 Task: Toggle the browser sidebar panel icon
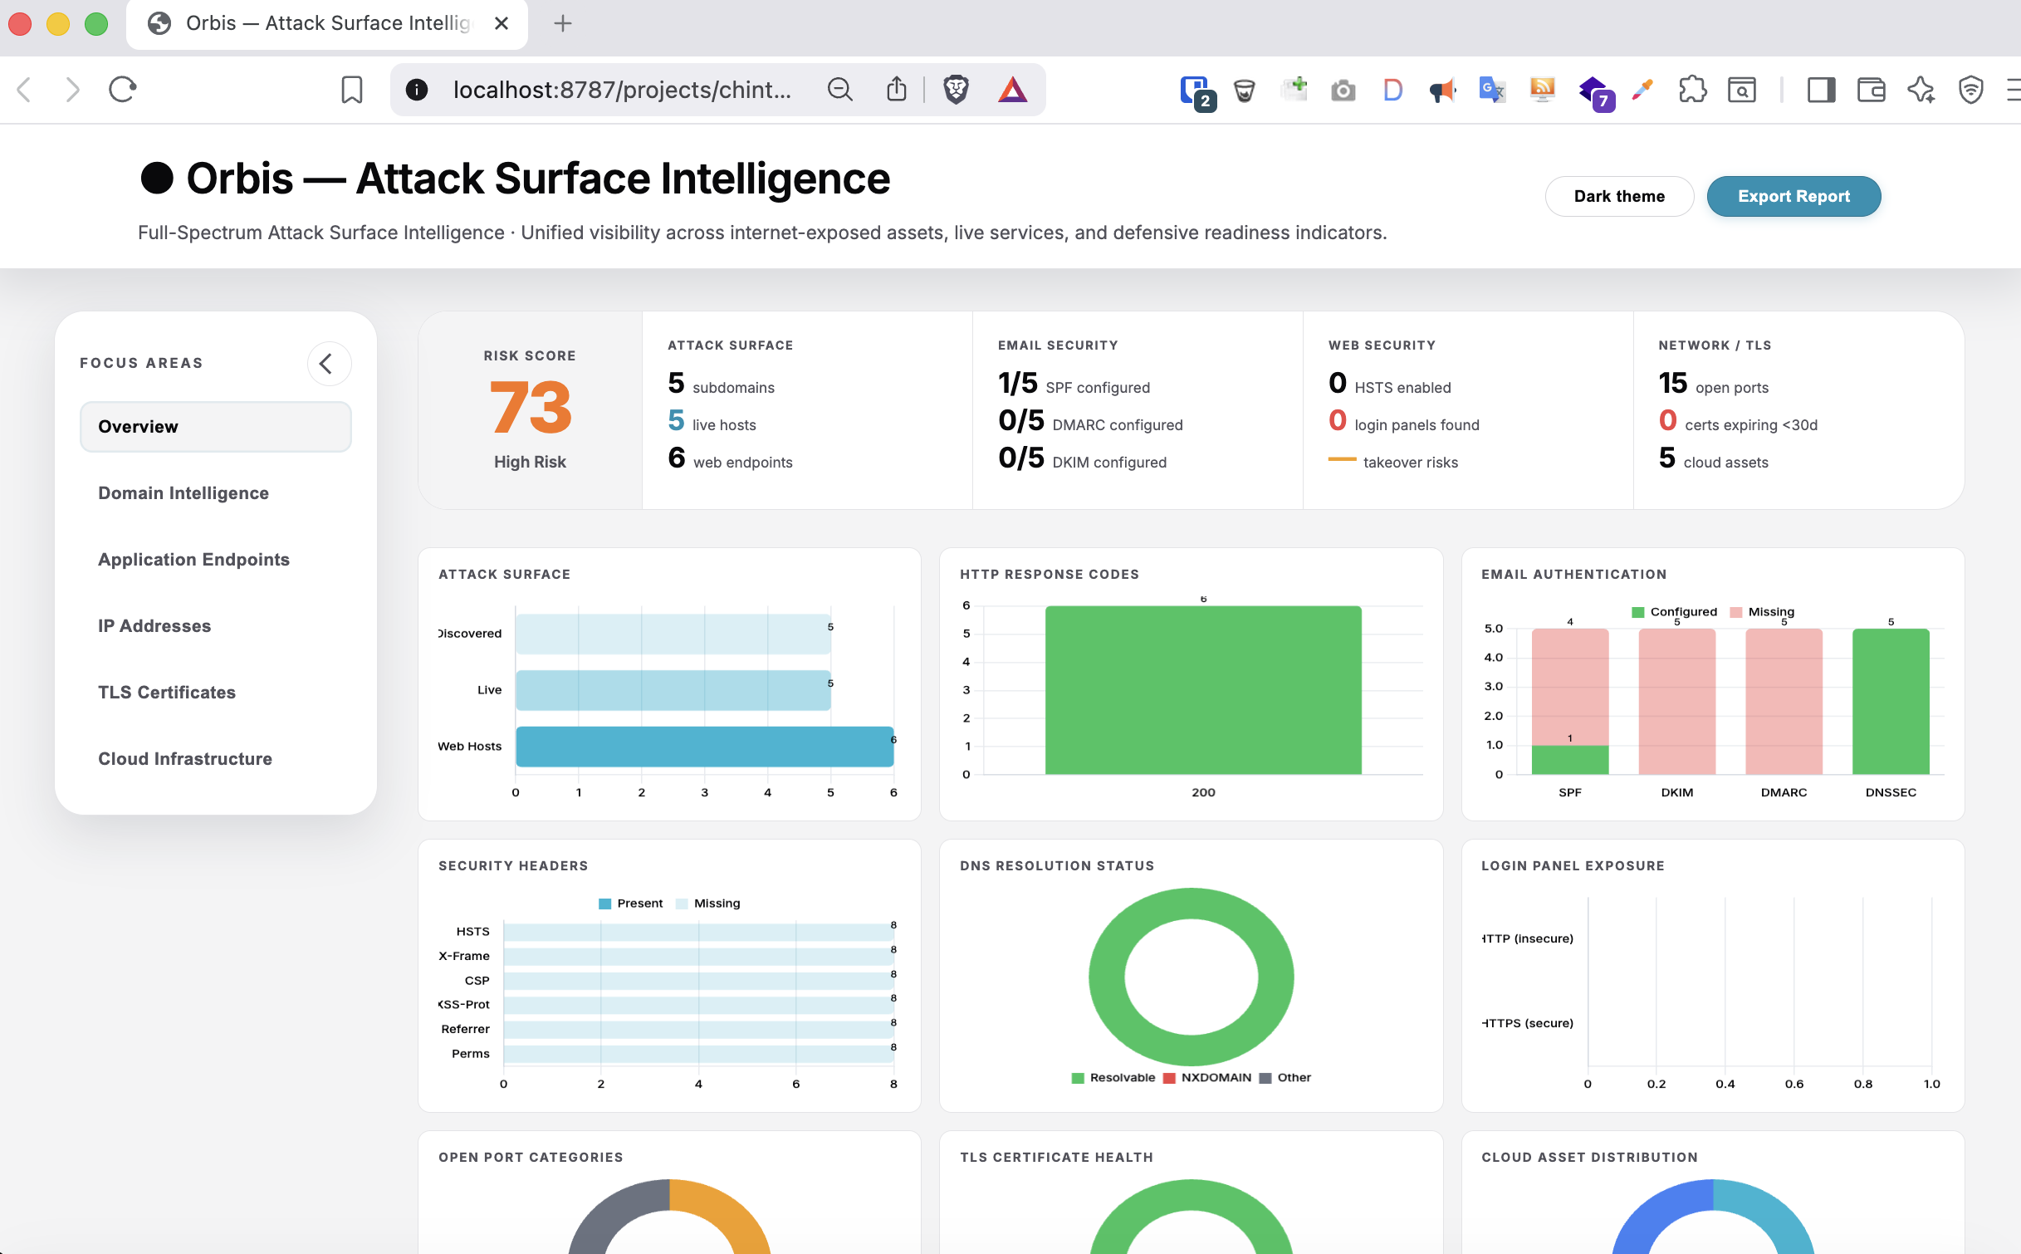tap(1821, 90)
